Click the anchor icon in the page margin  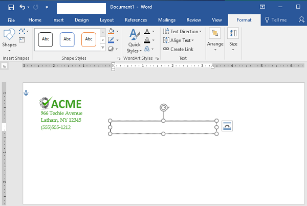27,93
